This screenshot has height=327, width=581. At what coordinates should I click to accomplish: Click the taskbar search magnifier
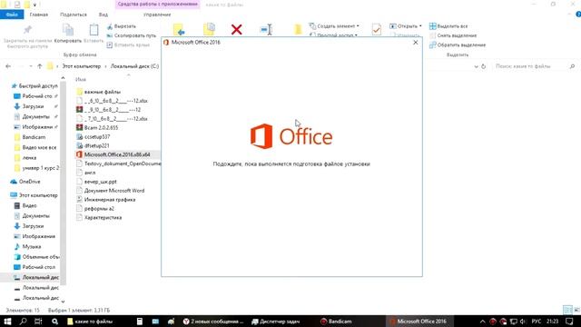coord(23,322)
